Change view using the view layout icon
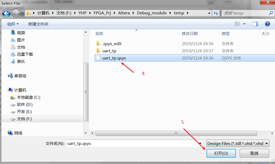The width and height of the screenshot is (275, 164). tap(237, 24)
